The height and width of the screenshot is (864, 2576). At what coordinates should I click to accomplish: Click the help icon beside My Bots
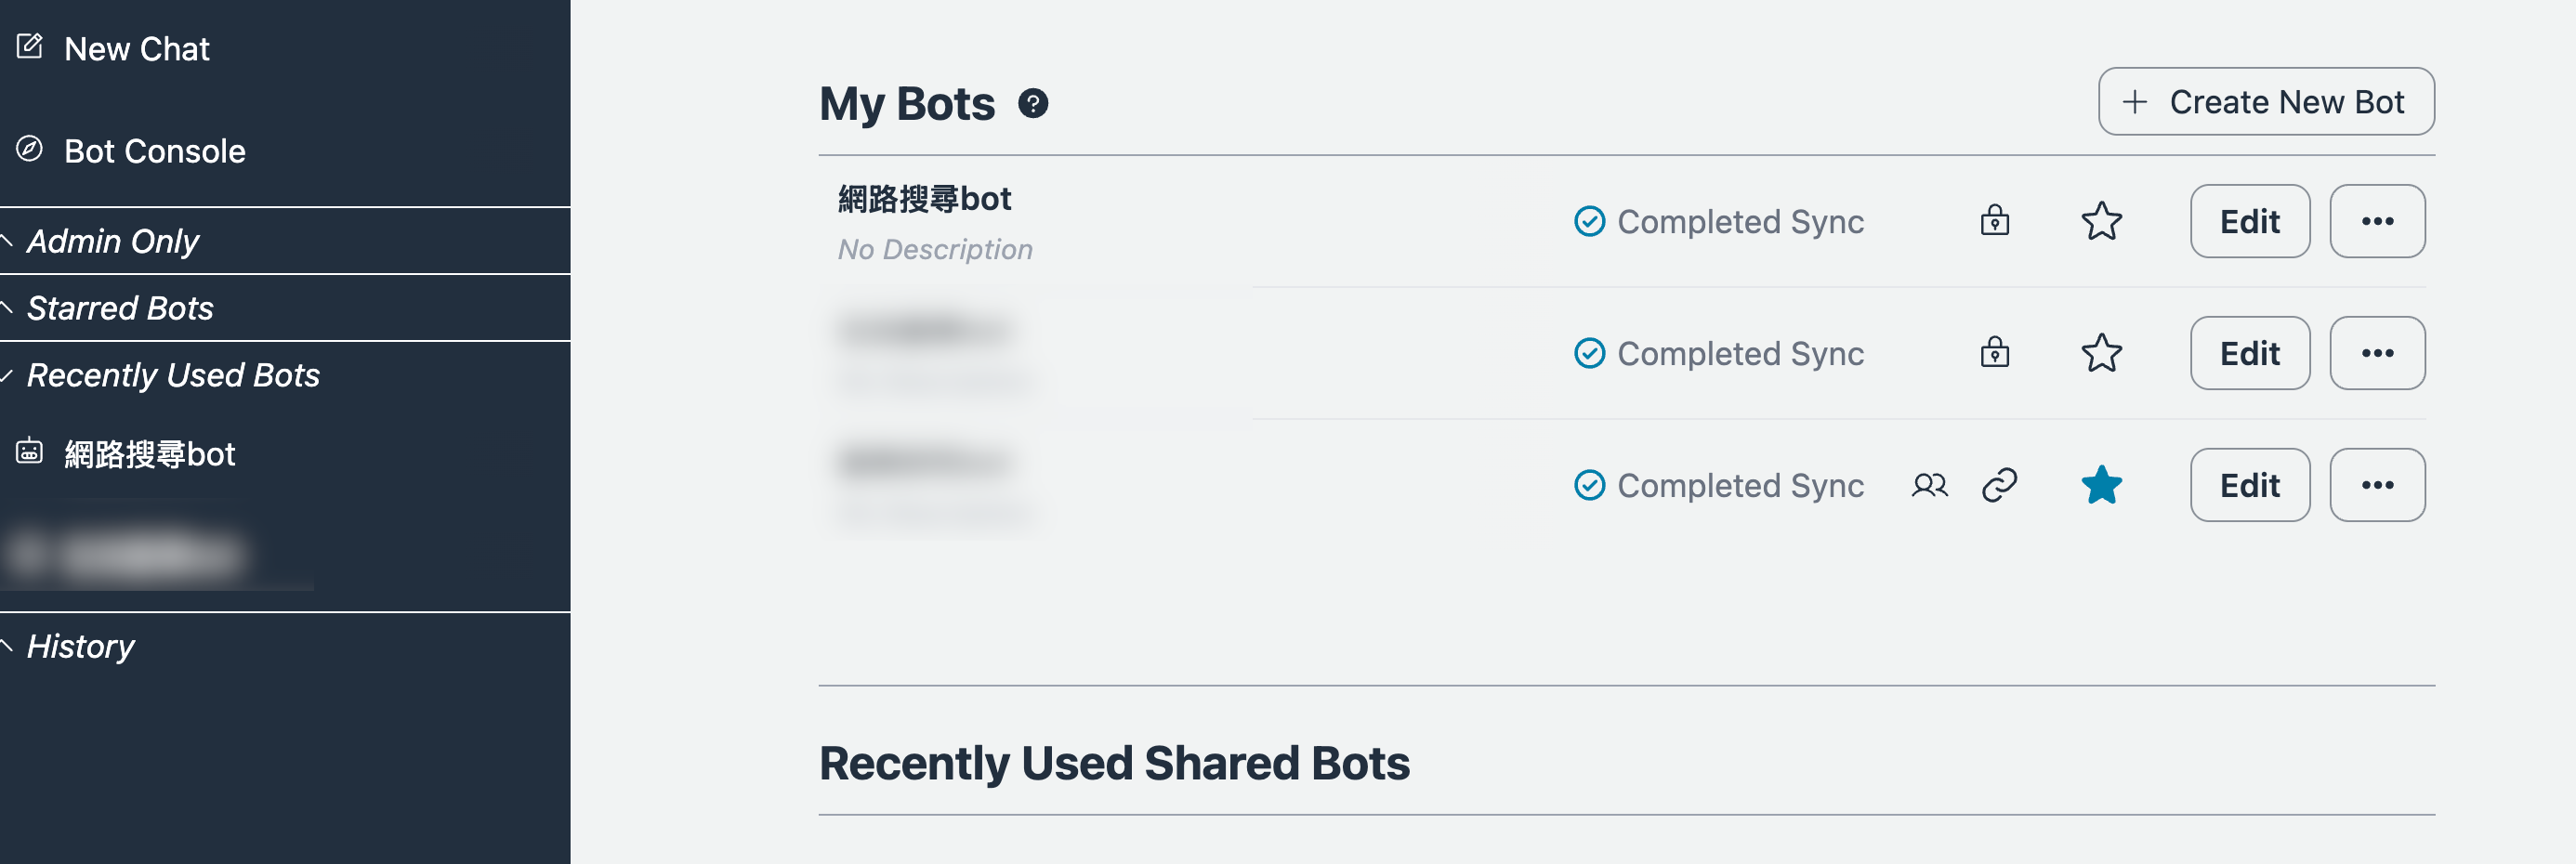tap(1033, 103)
